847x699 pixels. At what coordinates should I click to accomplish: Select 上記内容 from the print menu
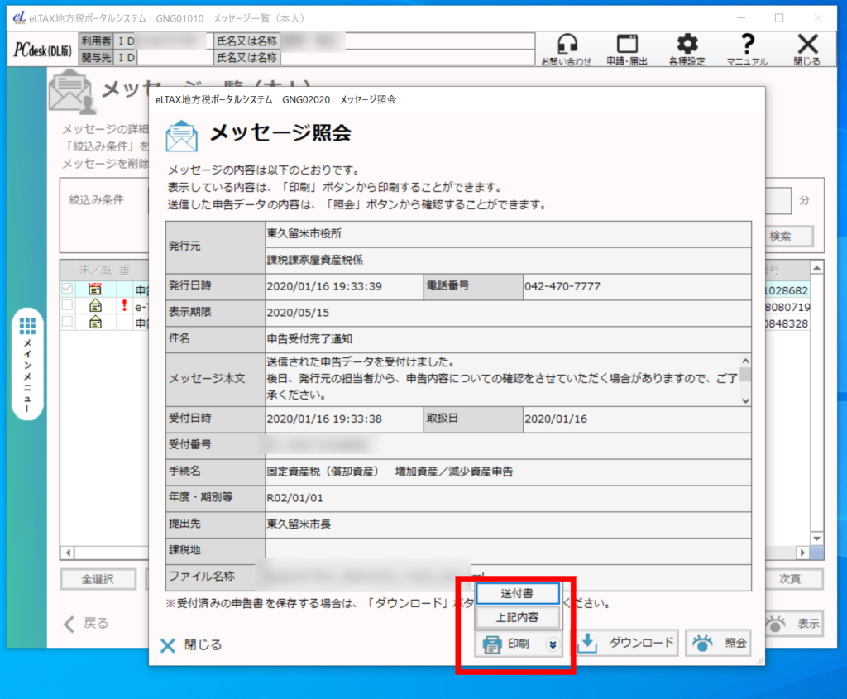517,617
